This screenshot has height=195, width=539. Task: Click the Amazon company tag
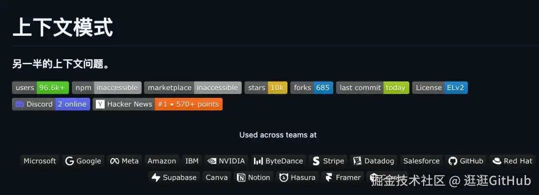(162, 161)
